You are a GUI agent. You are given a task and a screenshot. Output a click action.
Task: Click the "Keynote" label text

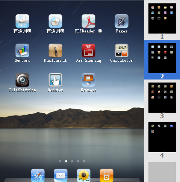(88, 90)
